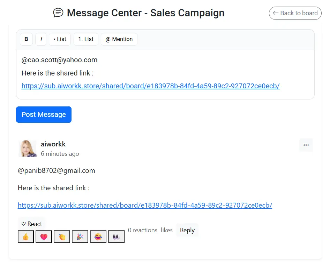Insert a bulleted list

pos(60,39)
